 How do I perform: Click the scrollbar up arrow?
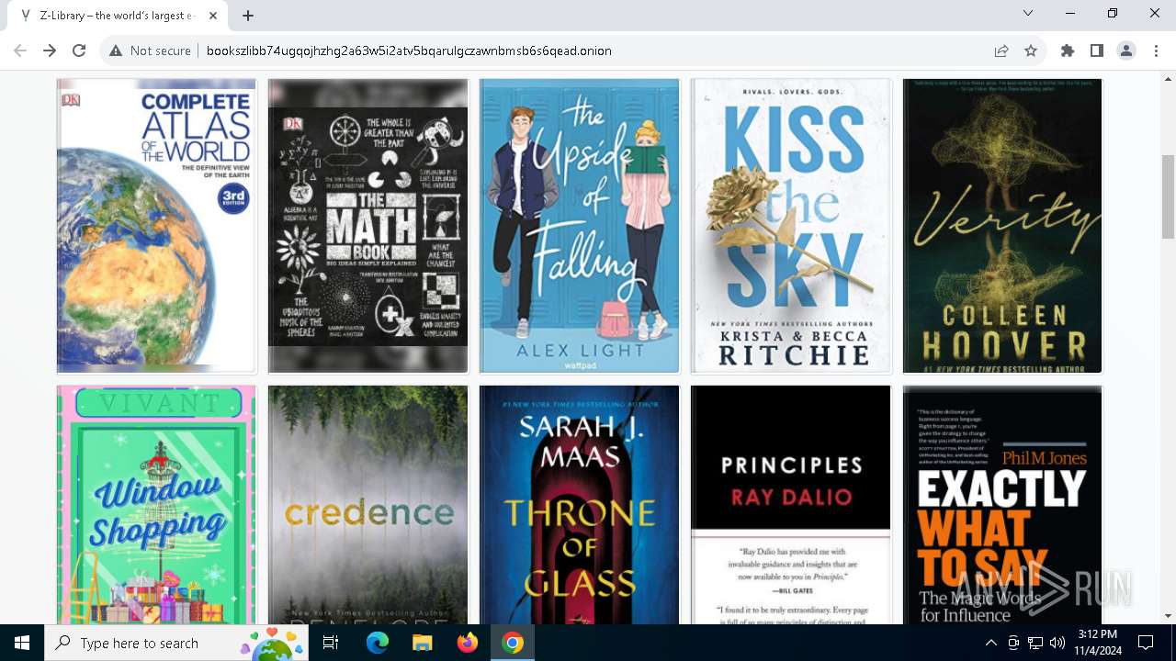(x=1168, y=78)
